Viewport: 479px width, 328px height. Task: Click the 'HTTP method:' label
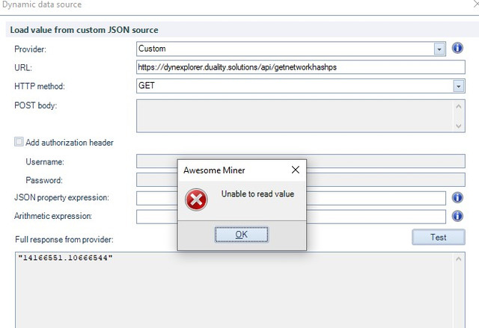40,86
